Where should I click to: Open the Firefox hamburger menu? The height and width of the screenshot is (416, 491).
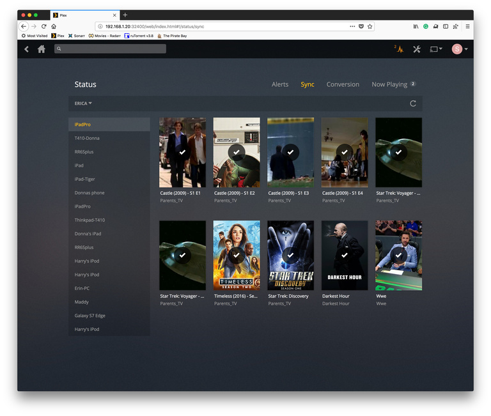[467, 27]
